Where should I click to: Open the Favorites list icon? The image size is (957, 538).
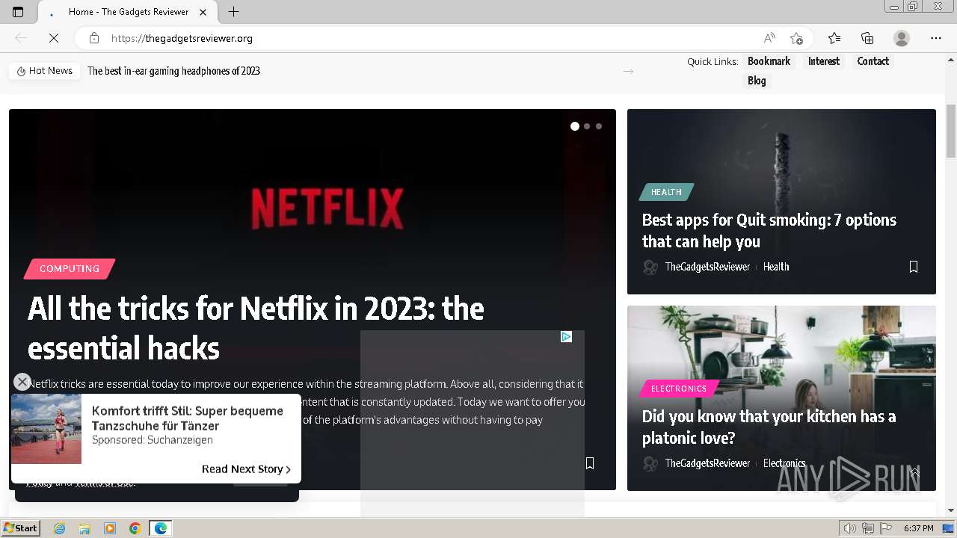[834, 38]
